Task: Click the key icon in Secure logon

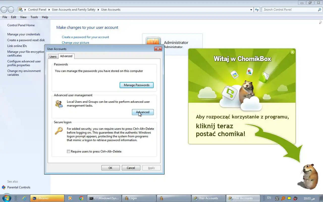Action: (59, 131)
